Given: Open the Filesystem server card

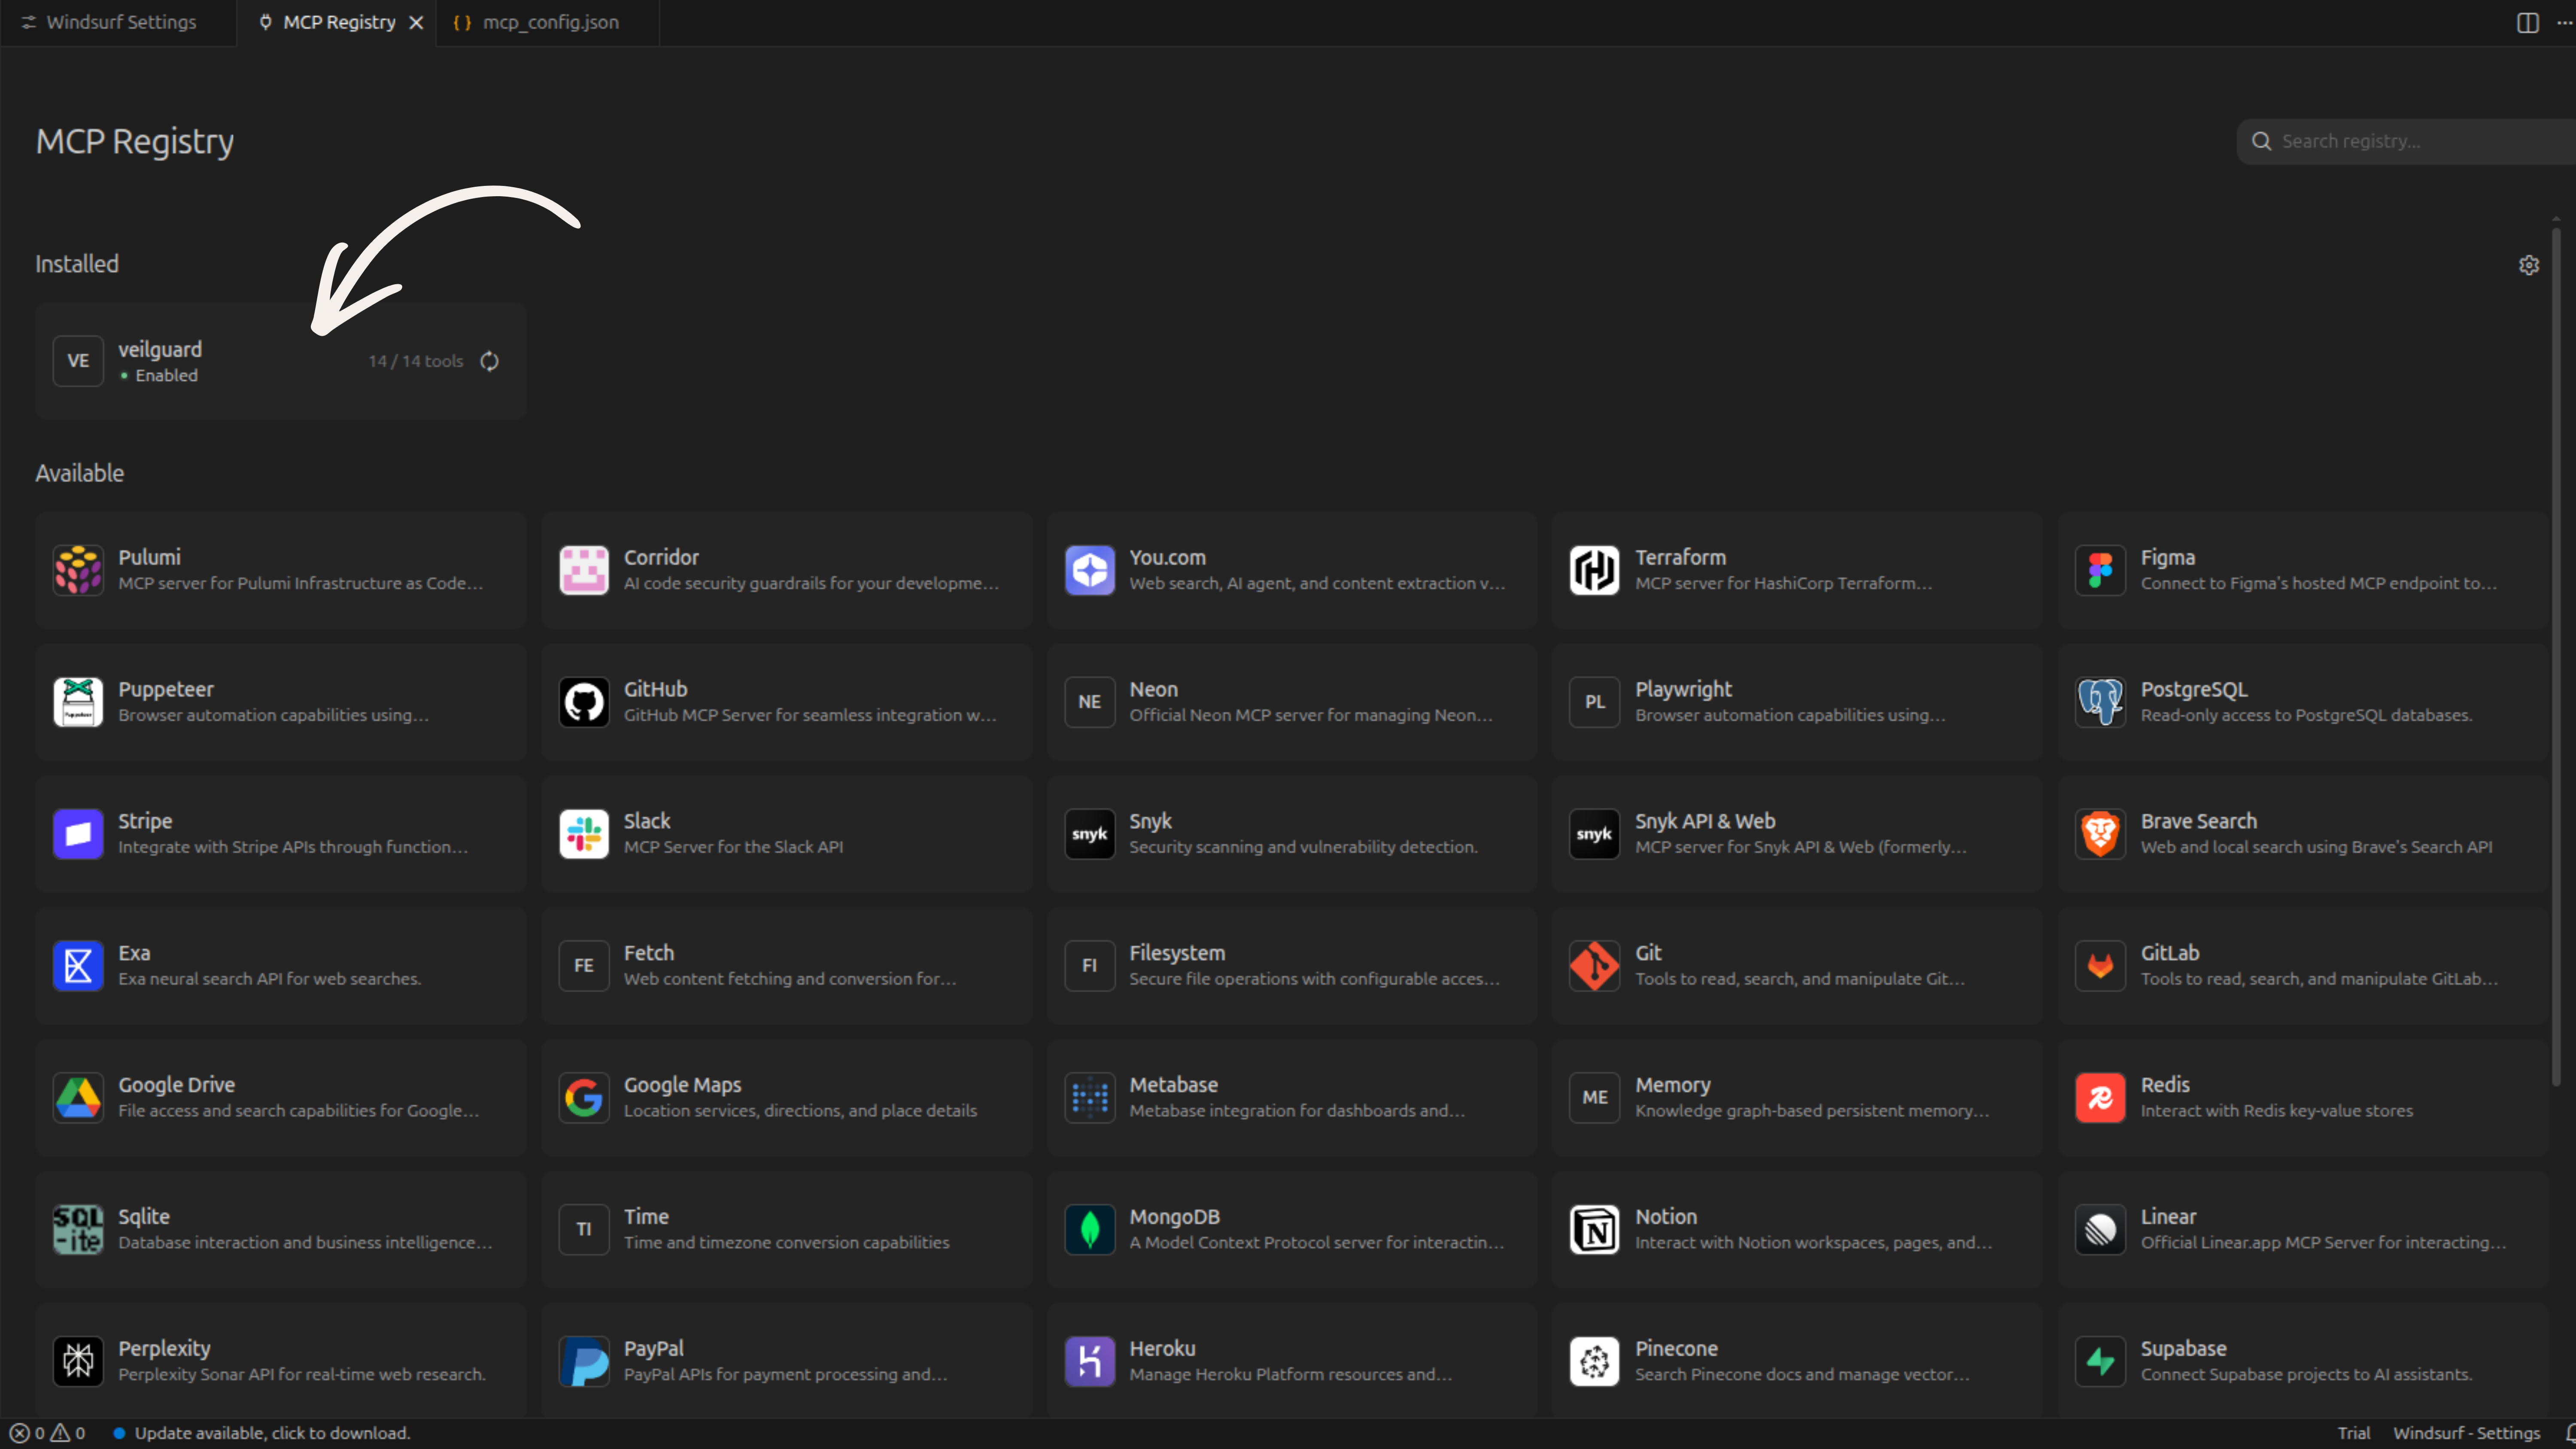Looking at the screenshot, I should pyautogui.click(x=1292, y=966).
